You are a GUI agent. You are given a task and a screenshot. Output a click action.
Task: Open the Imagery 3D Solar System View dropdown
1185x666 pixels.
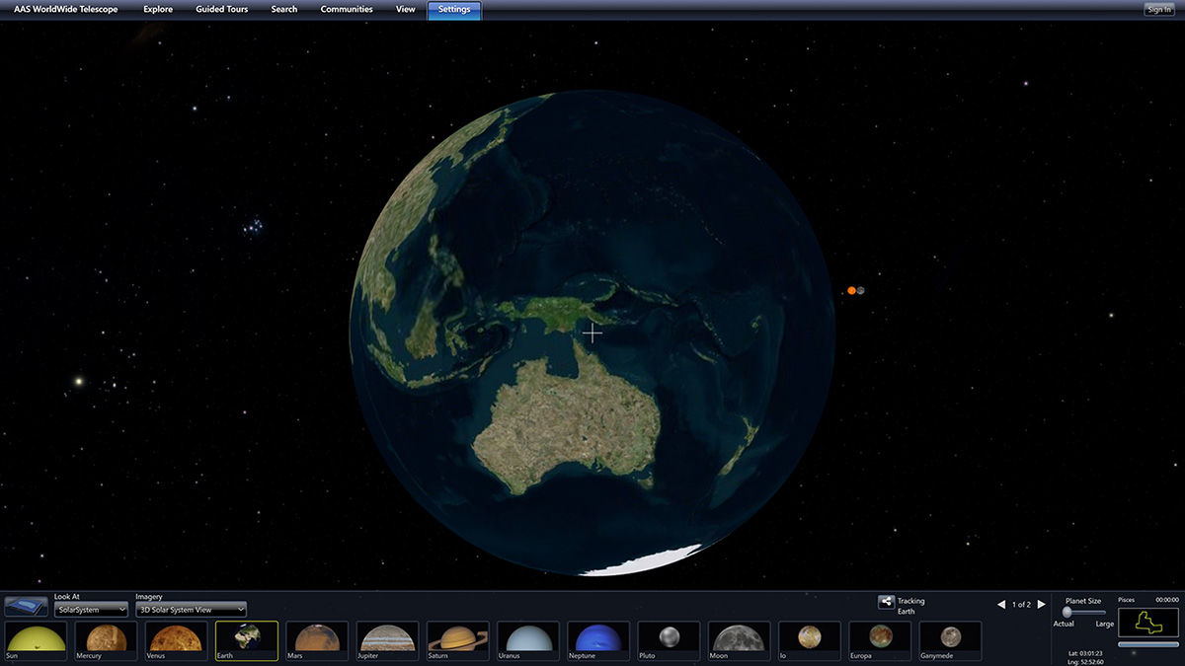[x=191, y=608]
